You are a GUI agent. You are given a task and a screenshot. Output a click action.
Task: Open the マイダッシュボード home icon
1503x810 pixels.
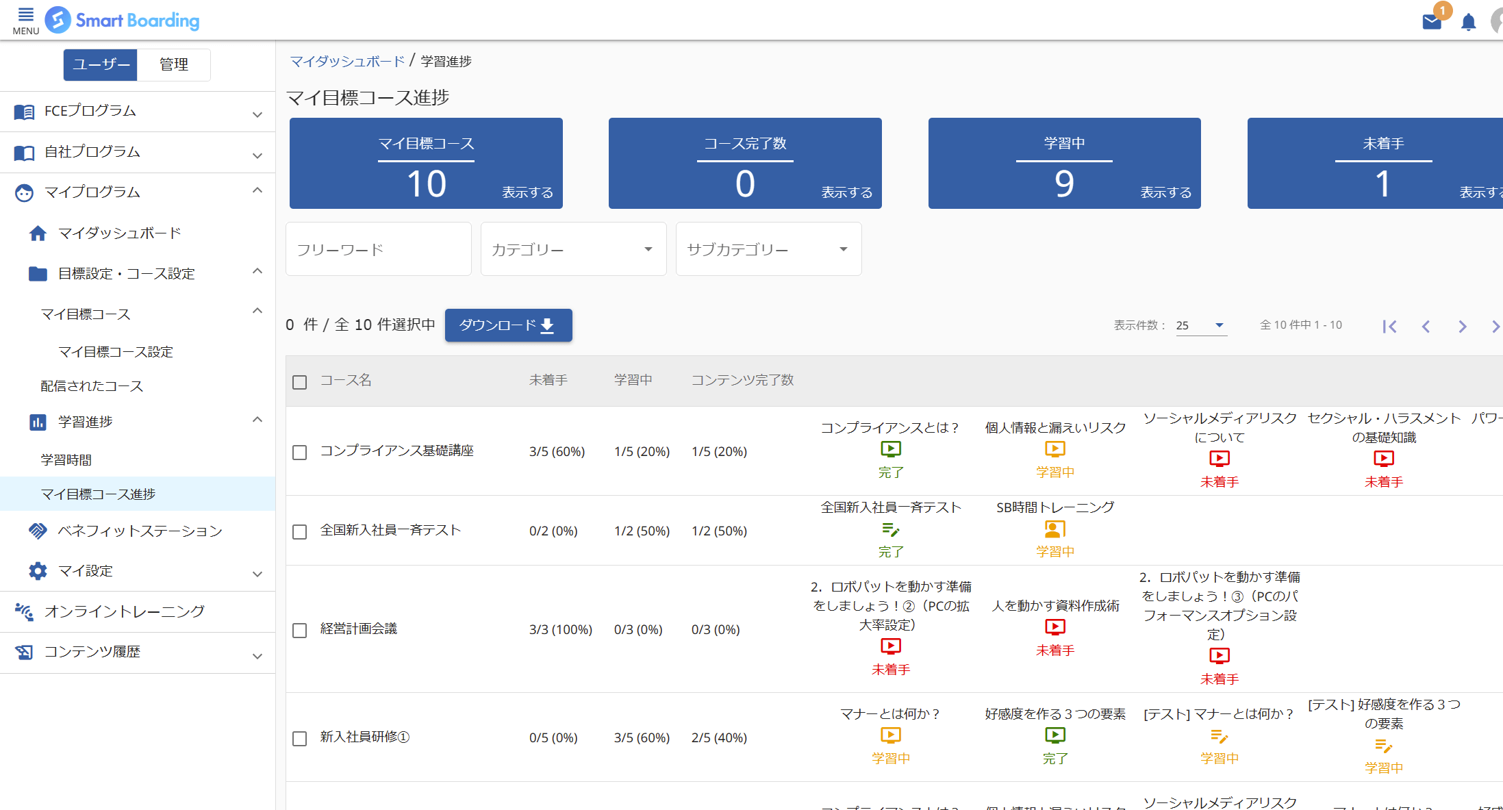tap(38, 233)
